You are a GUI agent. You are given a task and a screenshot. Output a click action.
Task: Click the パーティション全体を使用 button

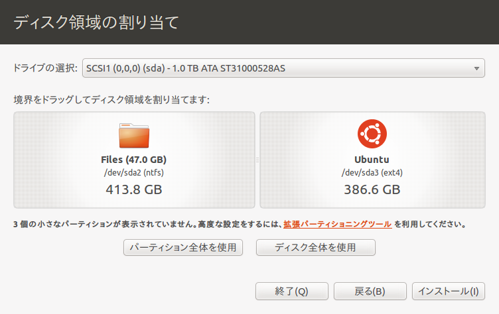pyautogui.click(x=183, y=247)
